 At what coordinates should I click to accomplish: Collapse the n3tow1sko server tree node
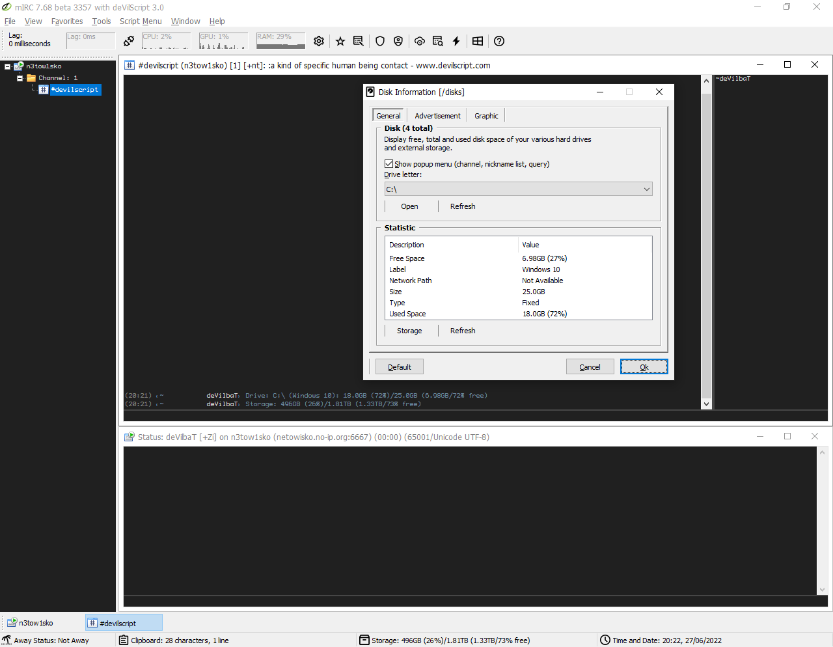(7, 66)
